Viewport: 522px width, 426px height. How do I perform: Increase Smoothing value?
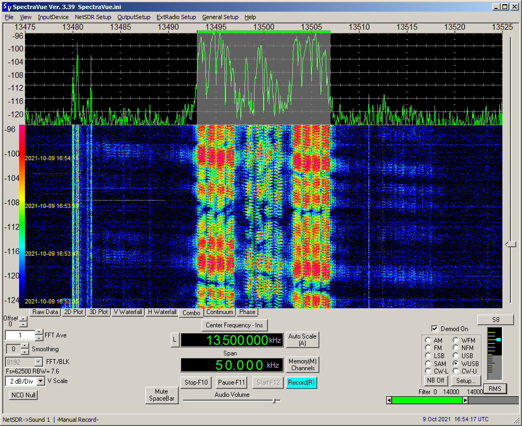coord(24,346)
